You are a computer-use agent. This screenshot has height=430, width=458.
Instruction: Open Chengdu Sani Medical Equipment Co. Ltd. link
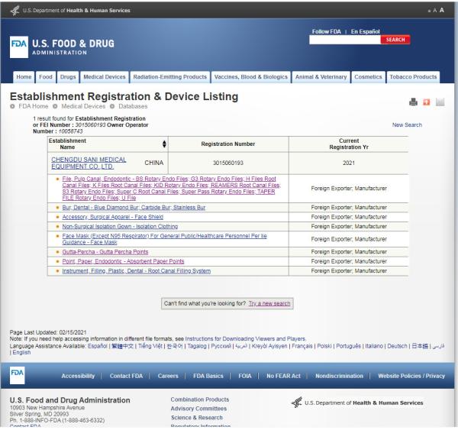(x=89, y=163)
